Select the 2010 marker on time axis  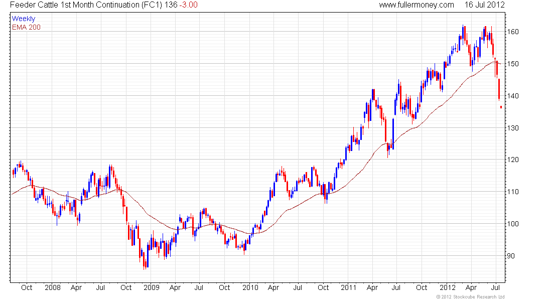point(250,287)
